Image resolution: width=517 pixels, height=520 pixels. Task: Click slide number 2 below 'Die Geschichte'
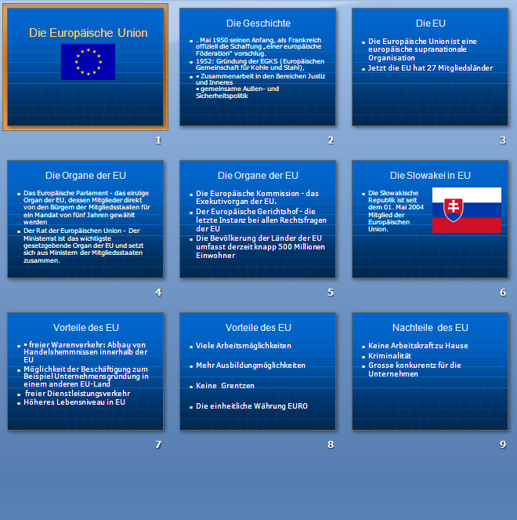331,140
